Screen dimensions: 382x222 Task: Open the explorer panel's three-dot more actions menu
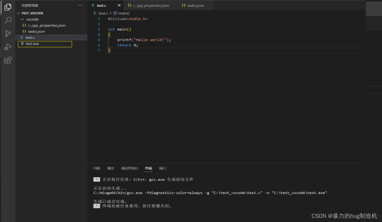80,5
